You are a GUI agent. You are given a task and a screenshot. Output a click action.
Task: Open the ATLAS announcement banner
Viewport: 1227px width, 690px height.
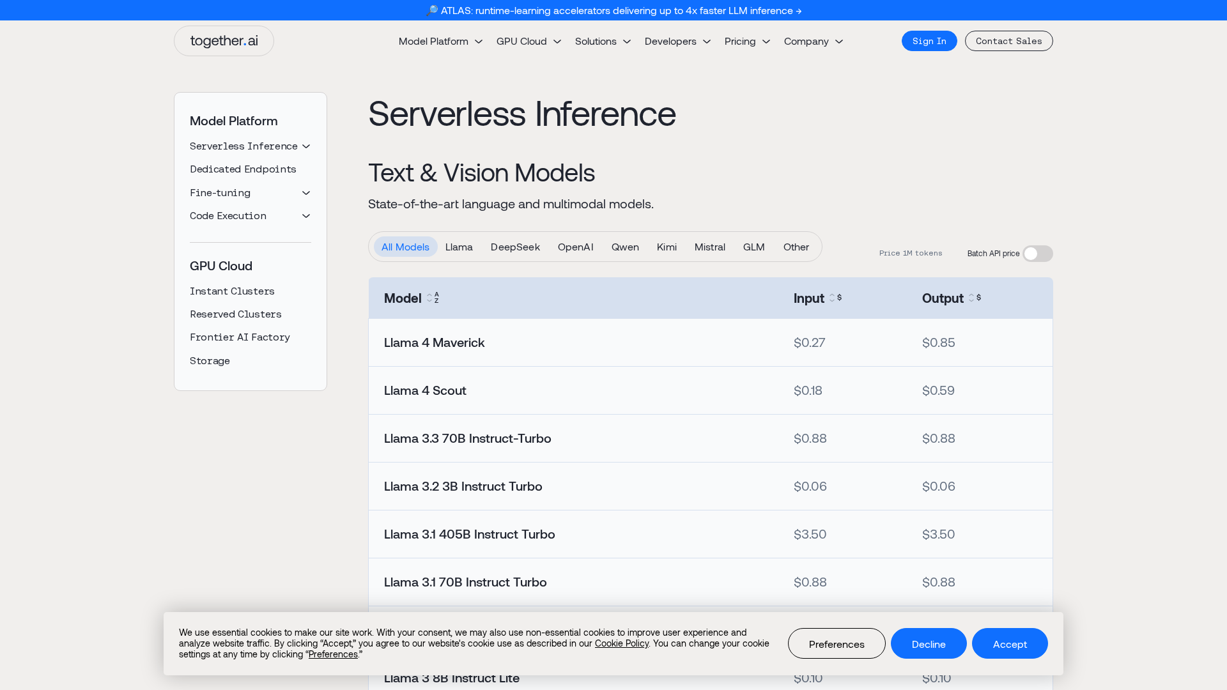[x=613, y=10]
